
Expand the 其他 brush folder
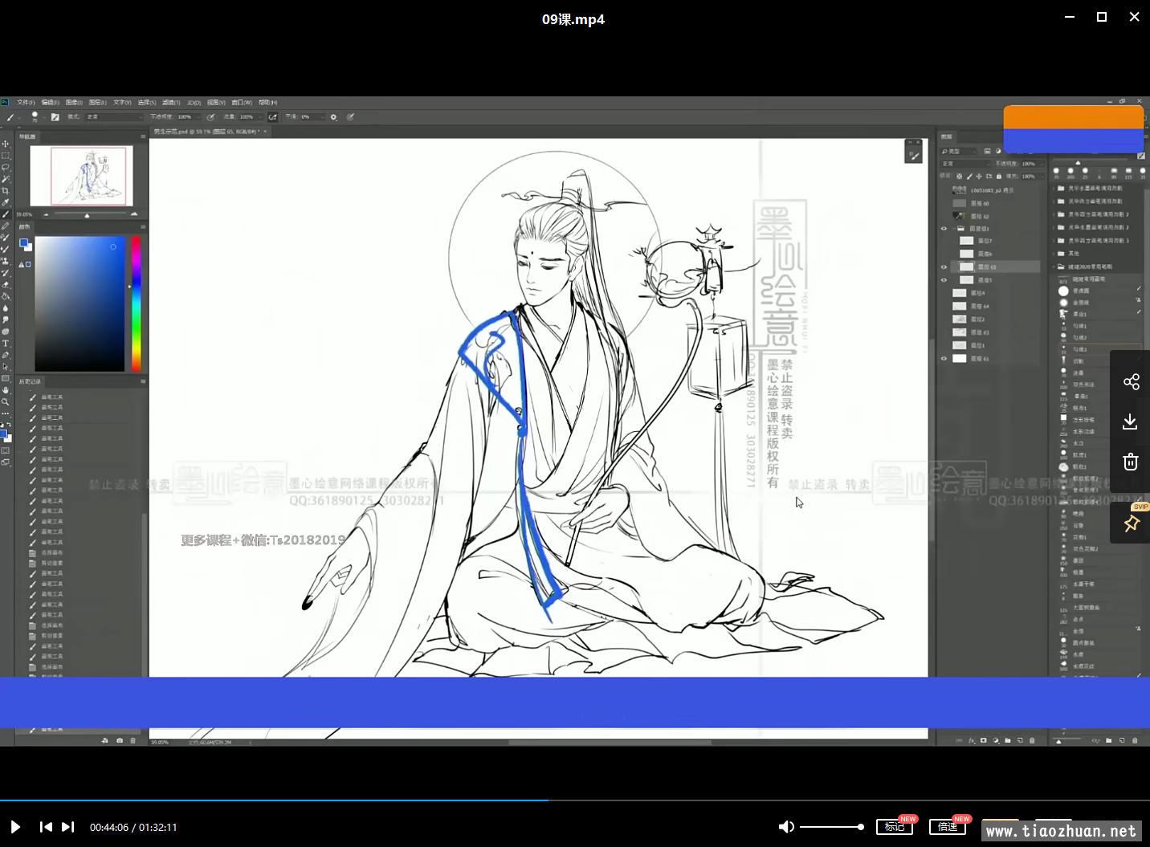point(1054,254)
